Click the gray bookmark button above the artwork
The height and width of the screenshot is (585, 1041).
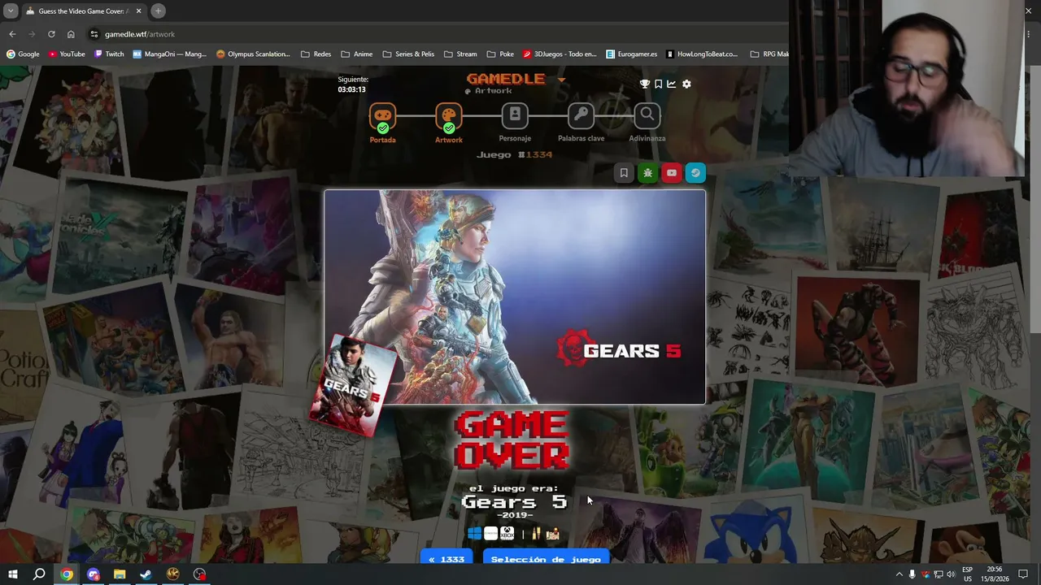pyautogui.click(x=624, y=172)
